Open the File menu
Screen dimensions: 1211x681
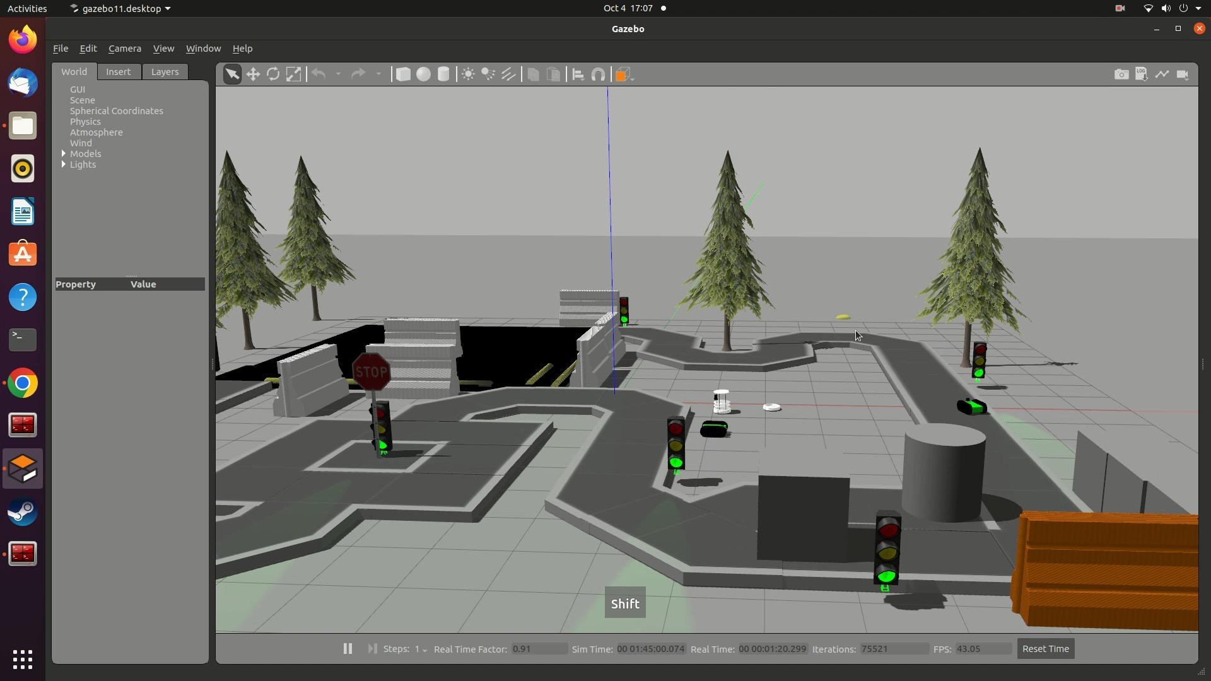(61, 49)
